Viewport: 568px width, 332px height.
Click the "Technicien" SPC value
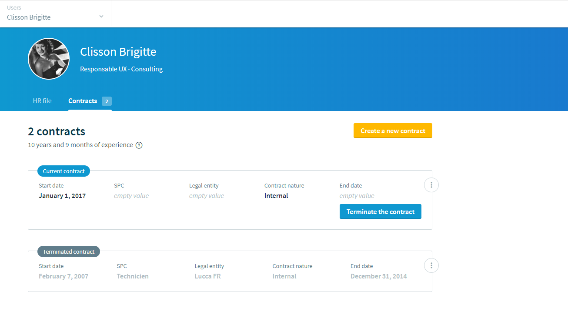click(x=133, y=276)
